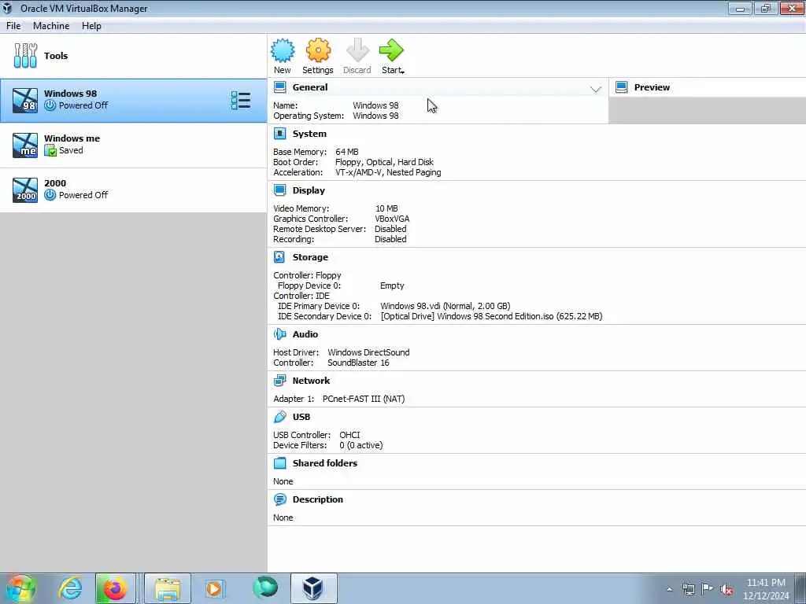The image size is (806, 604).
Task: Click the Windows 98 Second Edition.iso entry
Action: tap(491, 316)
